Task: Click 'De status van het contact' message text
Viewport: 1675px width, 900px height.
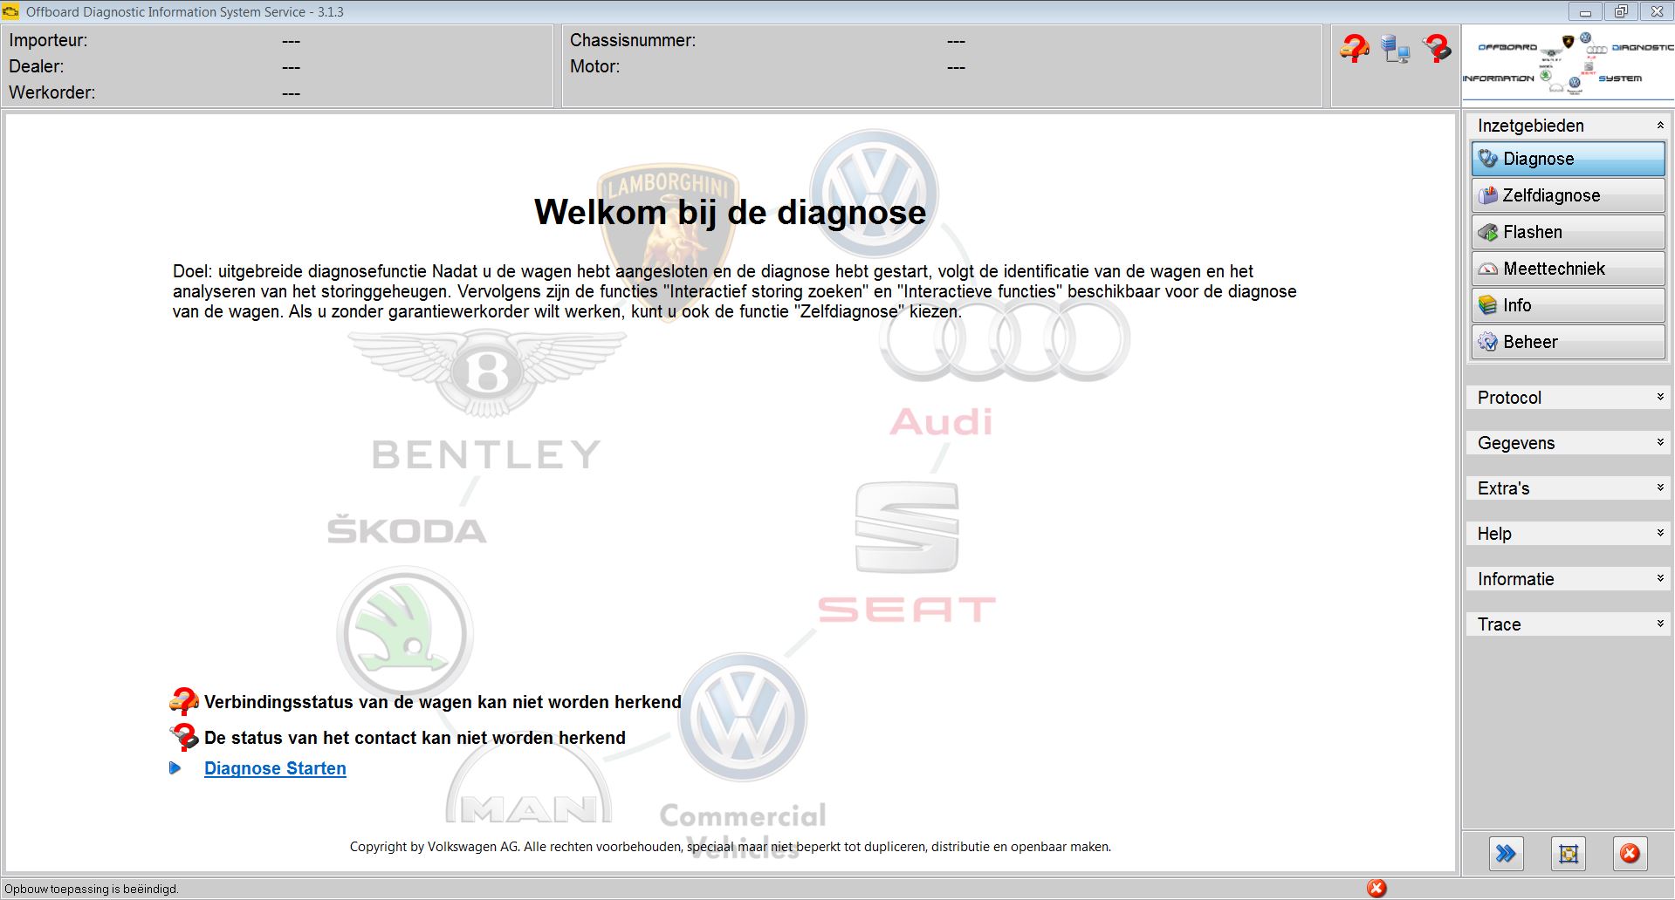Action: 415,738
